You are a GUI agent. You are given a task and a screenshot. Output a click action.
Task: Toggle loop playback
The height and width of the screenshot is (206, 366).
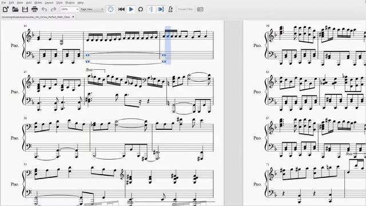(x=141, y=9)
